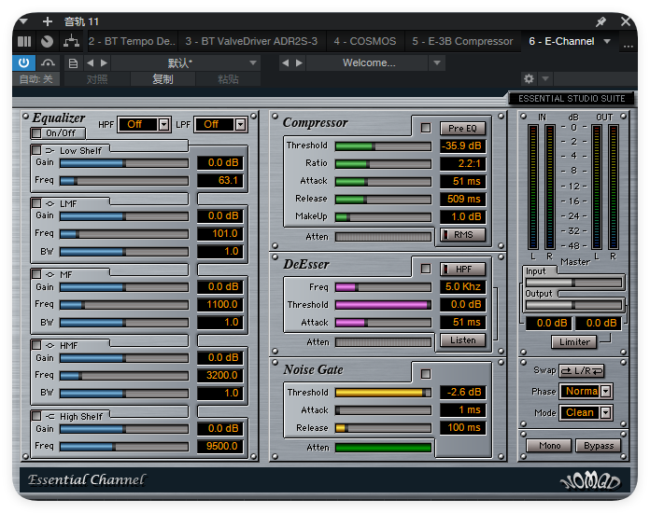650x513 pixels.
Task: Open the routing icon in the tab bar
Action: [71, 41]
